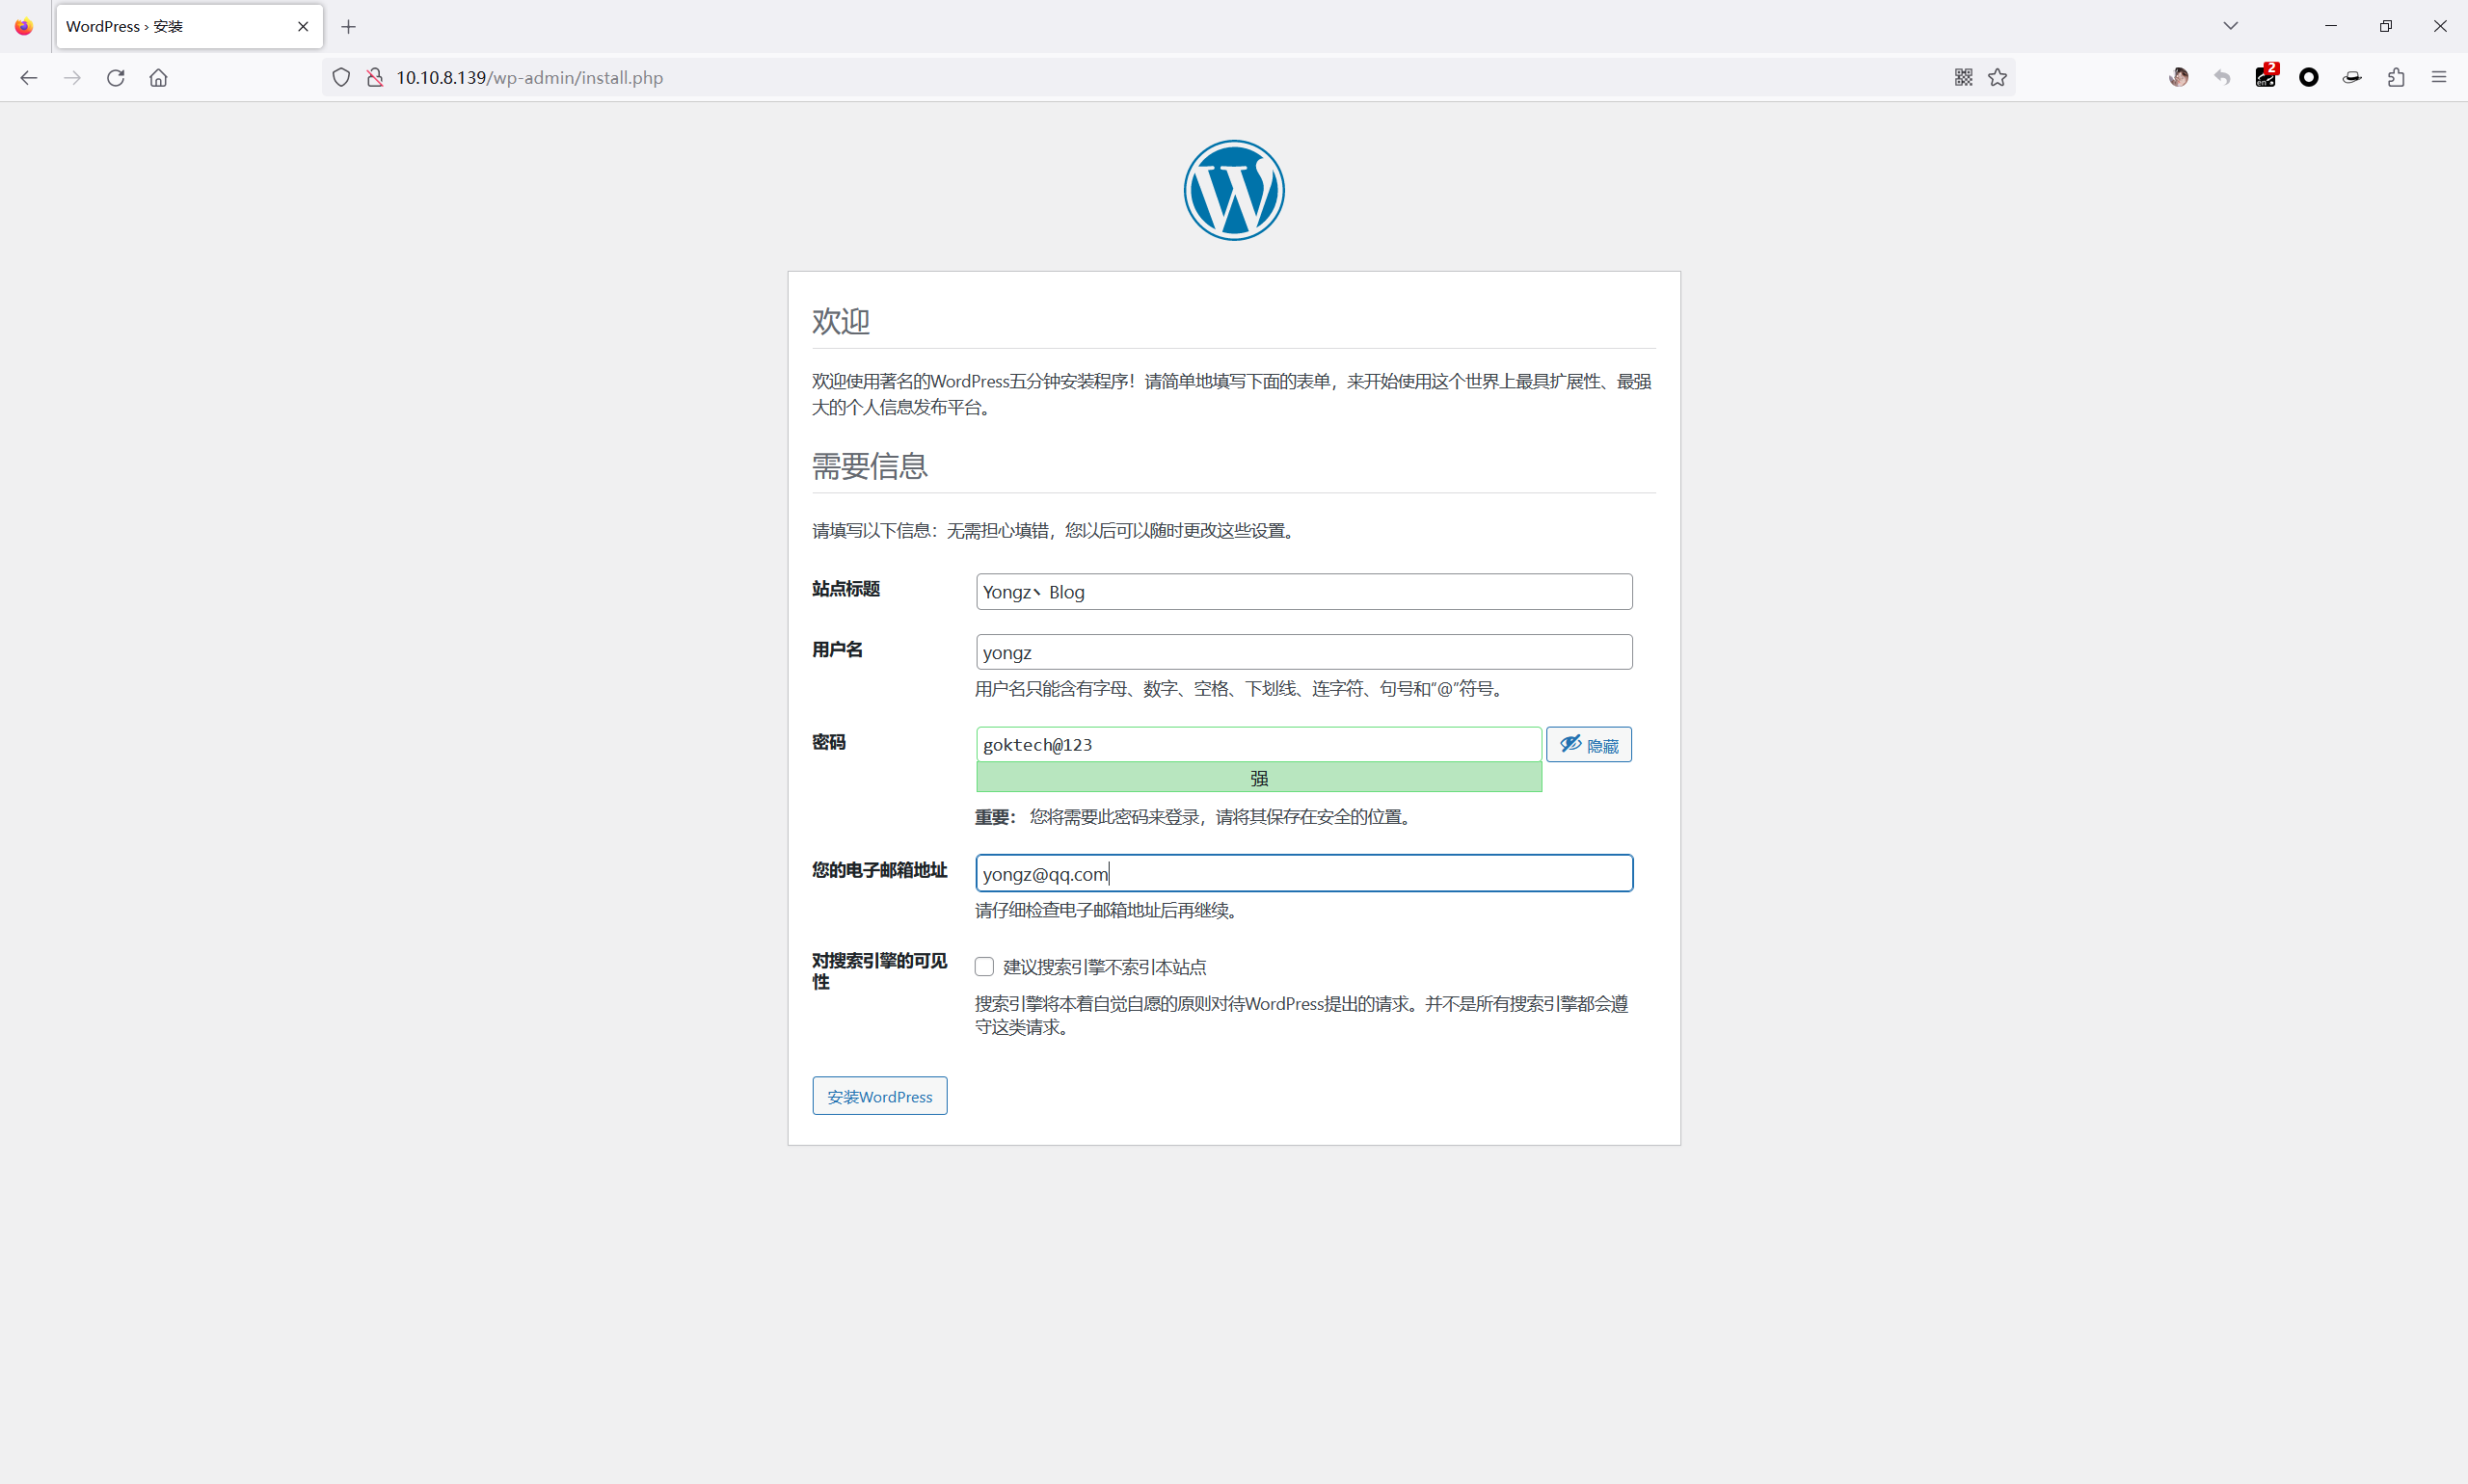Reload the current page

(x=116, y=78)
